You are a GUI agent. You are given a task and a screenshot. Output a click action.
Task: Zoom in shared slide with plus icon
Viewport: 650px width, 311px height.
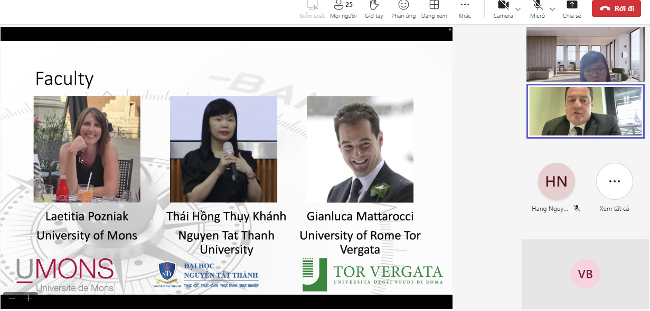pos(29,298)
